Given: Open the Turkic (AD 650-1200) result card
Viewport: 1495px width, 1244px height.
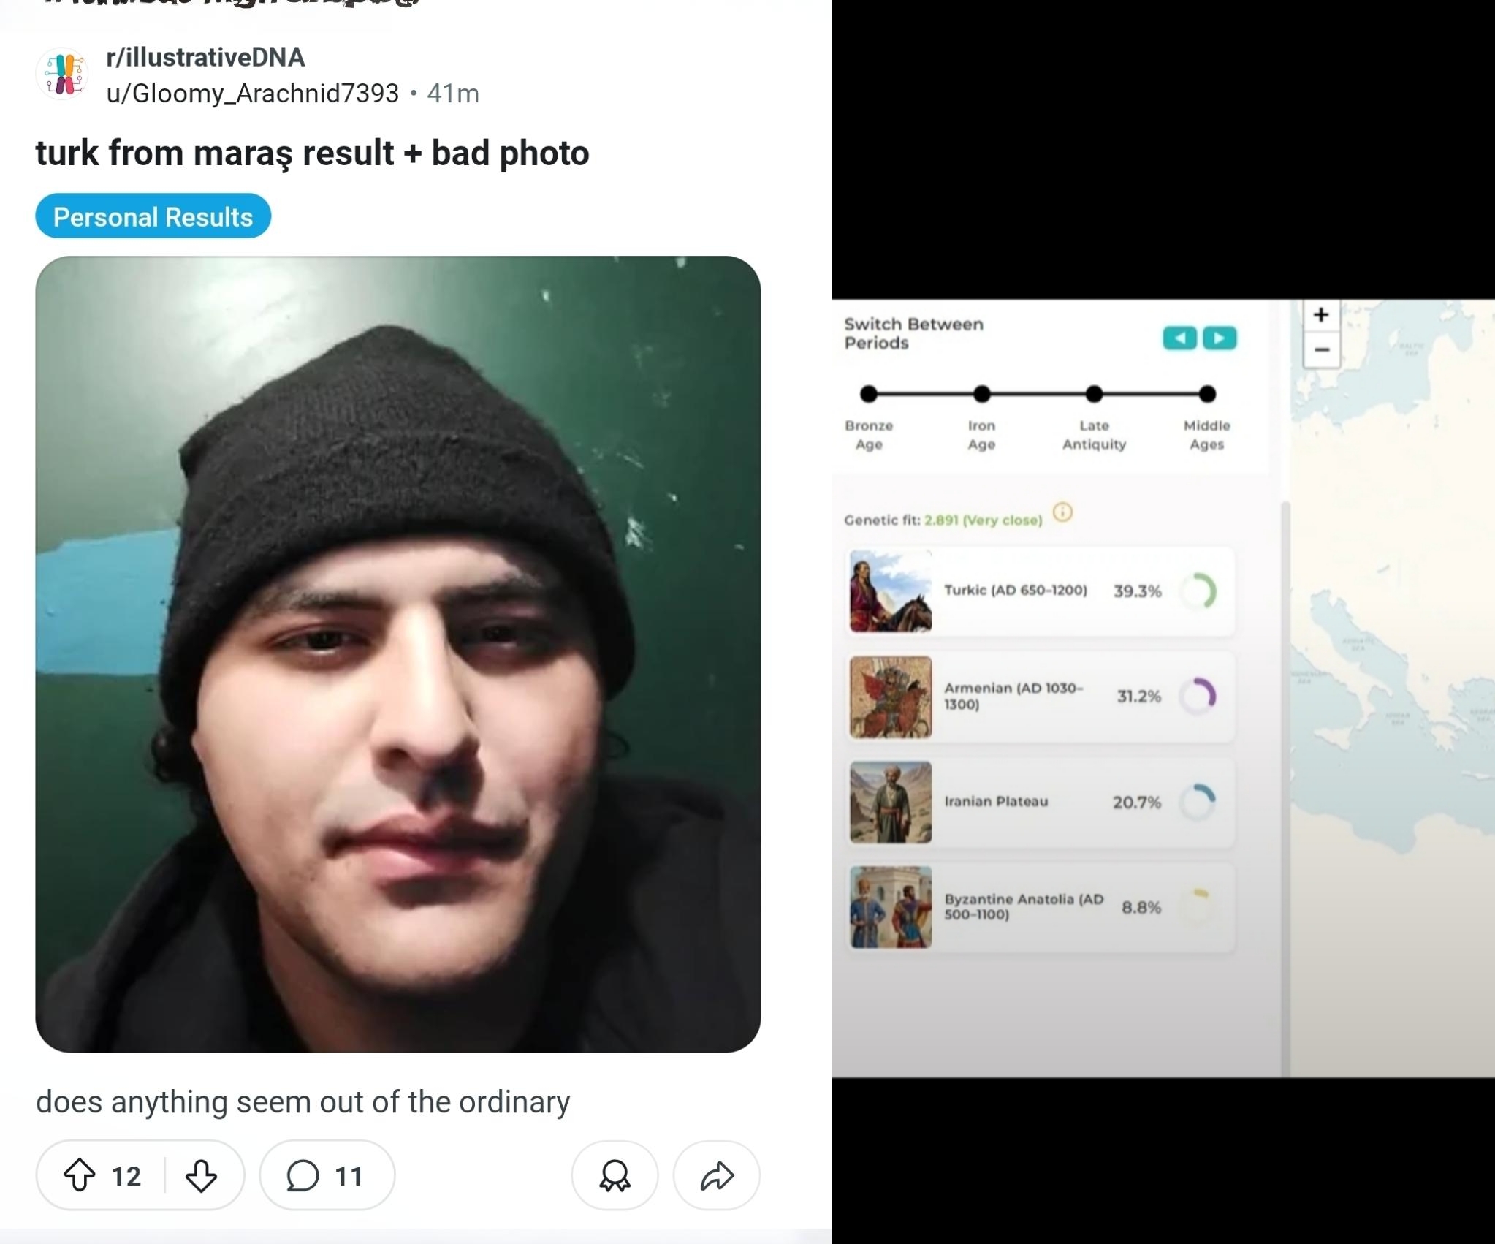Looking at the screenshot, I should 1041,591.
